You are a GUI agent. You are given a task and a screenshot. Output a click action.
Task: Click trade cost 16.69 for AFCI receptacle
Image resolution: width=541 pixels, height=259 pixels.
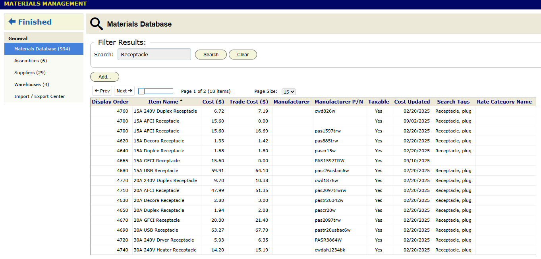click(262, 131)
